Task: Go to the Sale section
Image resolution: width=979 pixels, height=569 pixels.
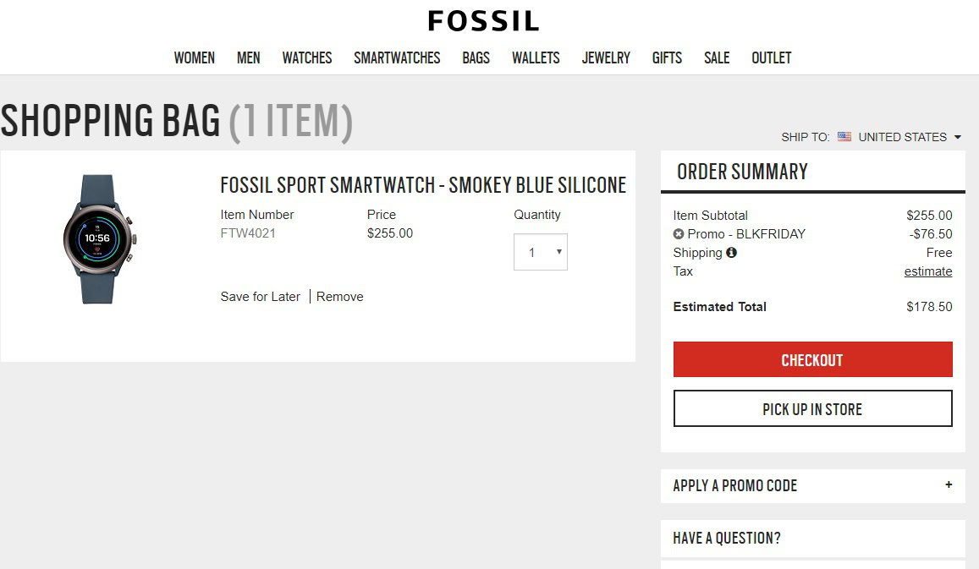Action: (716, 58)
